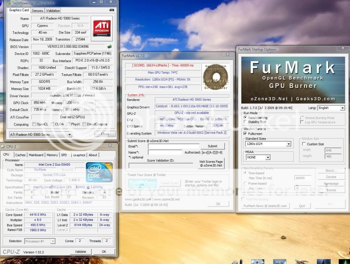The height and width of the screenshot is (264, 350).
Task: Enable Custom Size in Window Size params
Action: [304, 144]
